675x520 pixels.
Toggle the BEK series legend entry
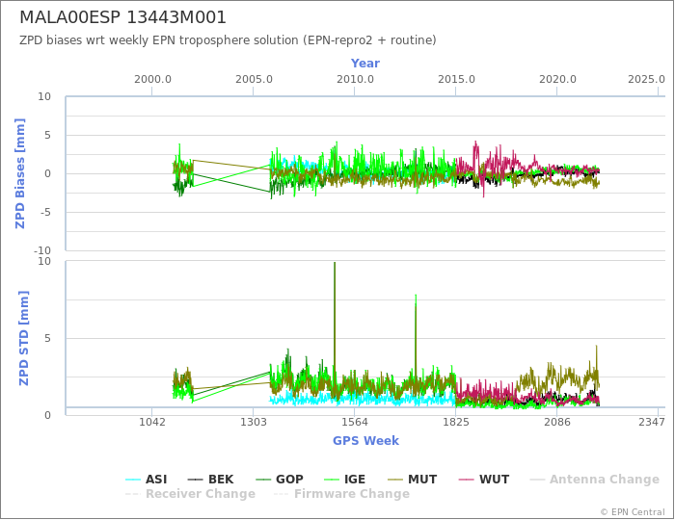point(210,480)
